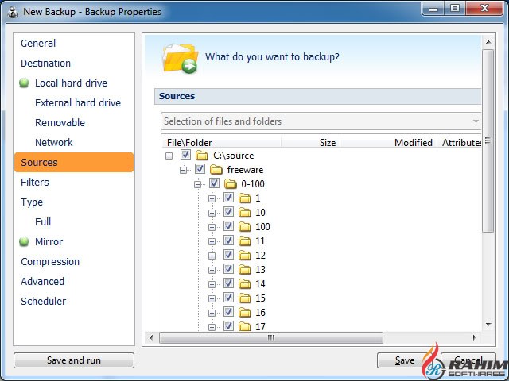This screenshot has height=381, width=509.
Task: Open the Filters page
Action: point(35,182)
